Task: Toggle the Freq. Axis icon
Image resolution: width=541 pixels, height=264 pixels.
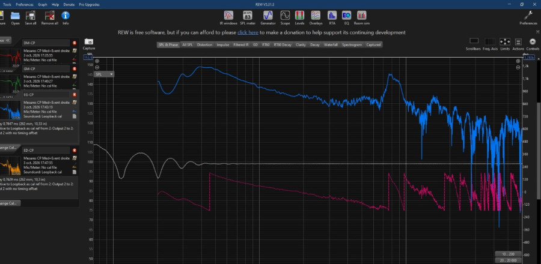Action: (491, 41)
